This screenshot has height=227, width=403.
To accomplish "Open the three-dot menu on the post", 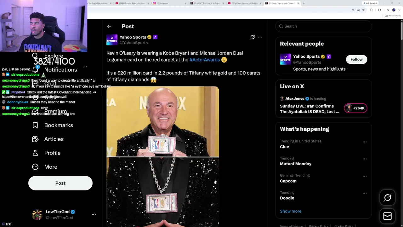I will point(260,37).
